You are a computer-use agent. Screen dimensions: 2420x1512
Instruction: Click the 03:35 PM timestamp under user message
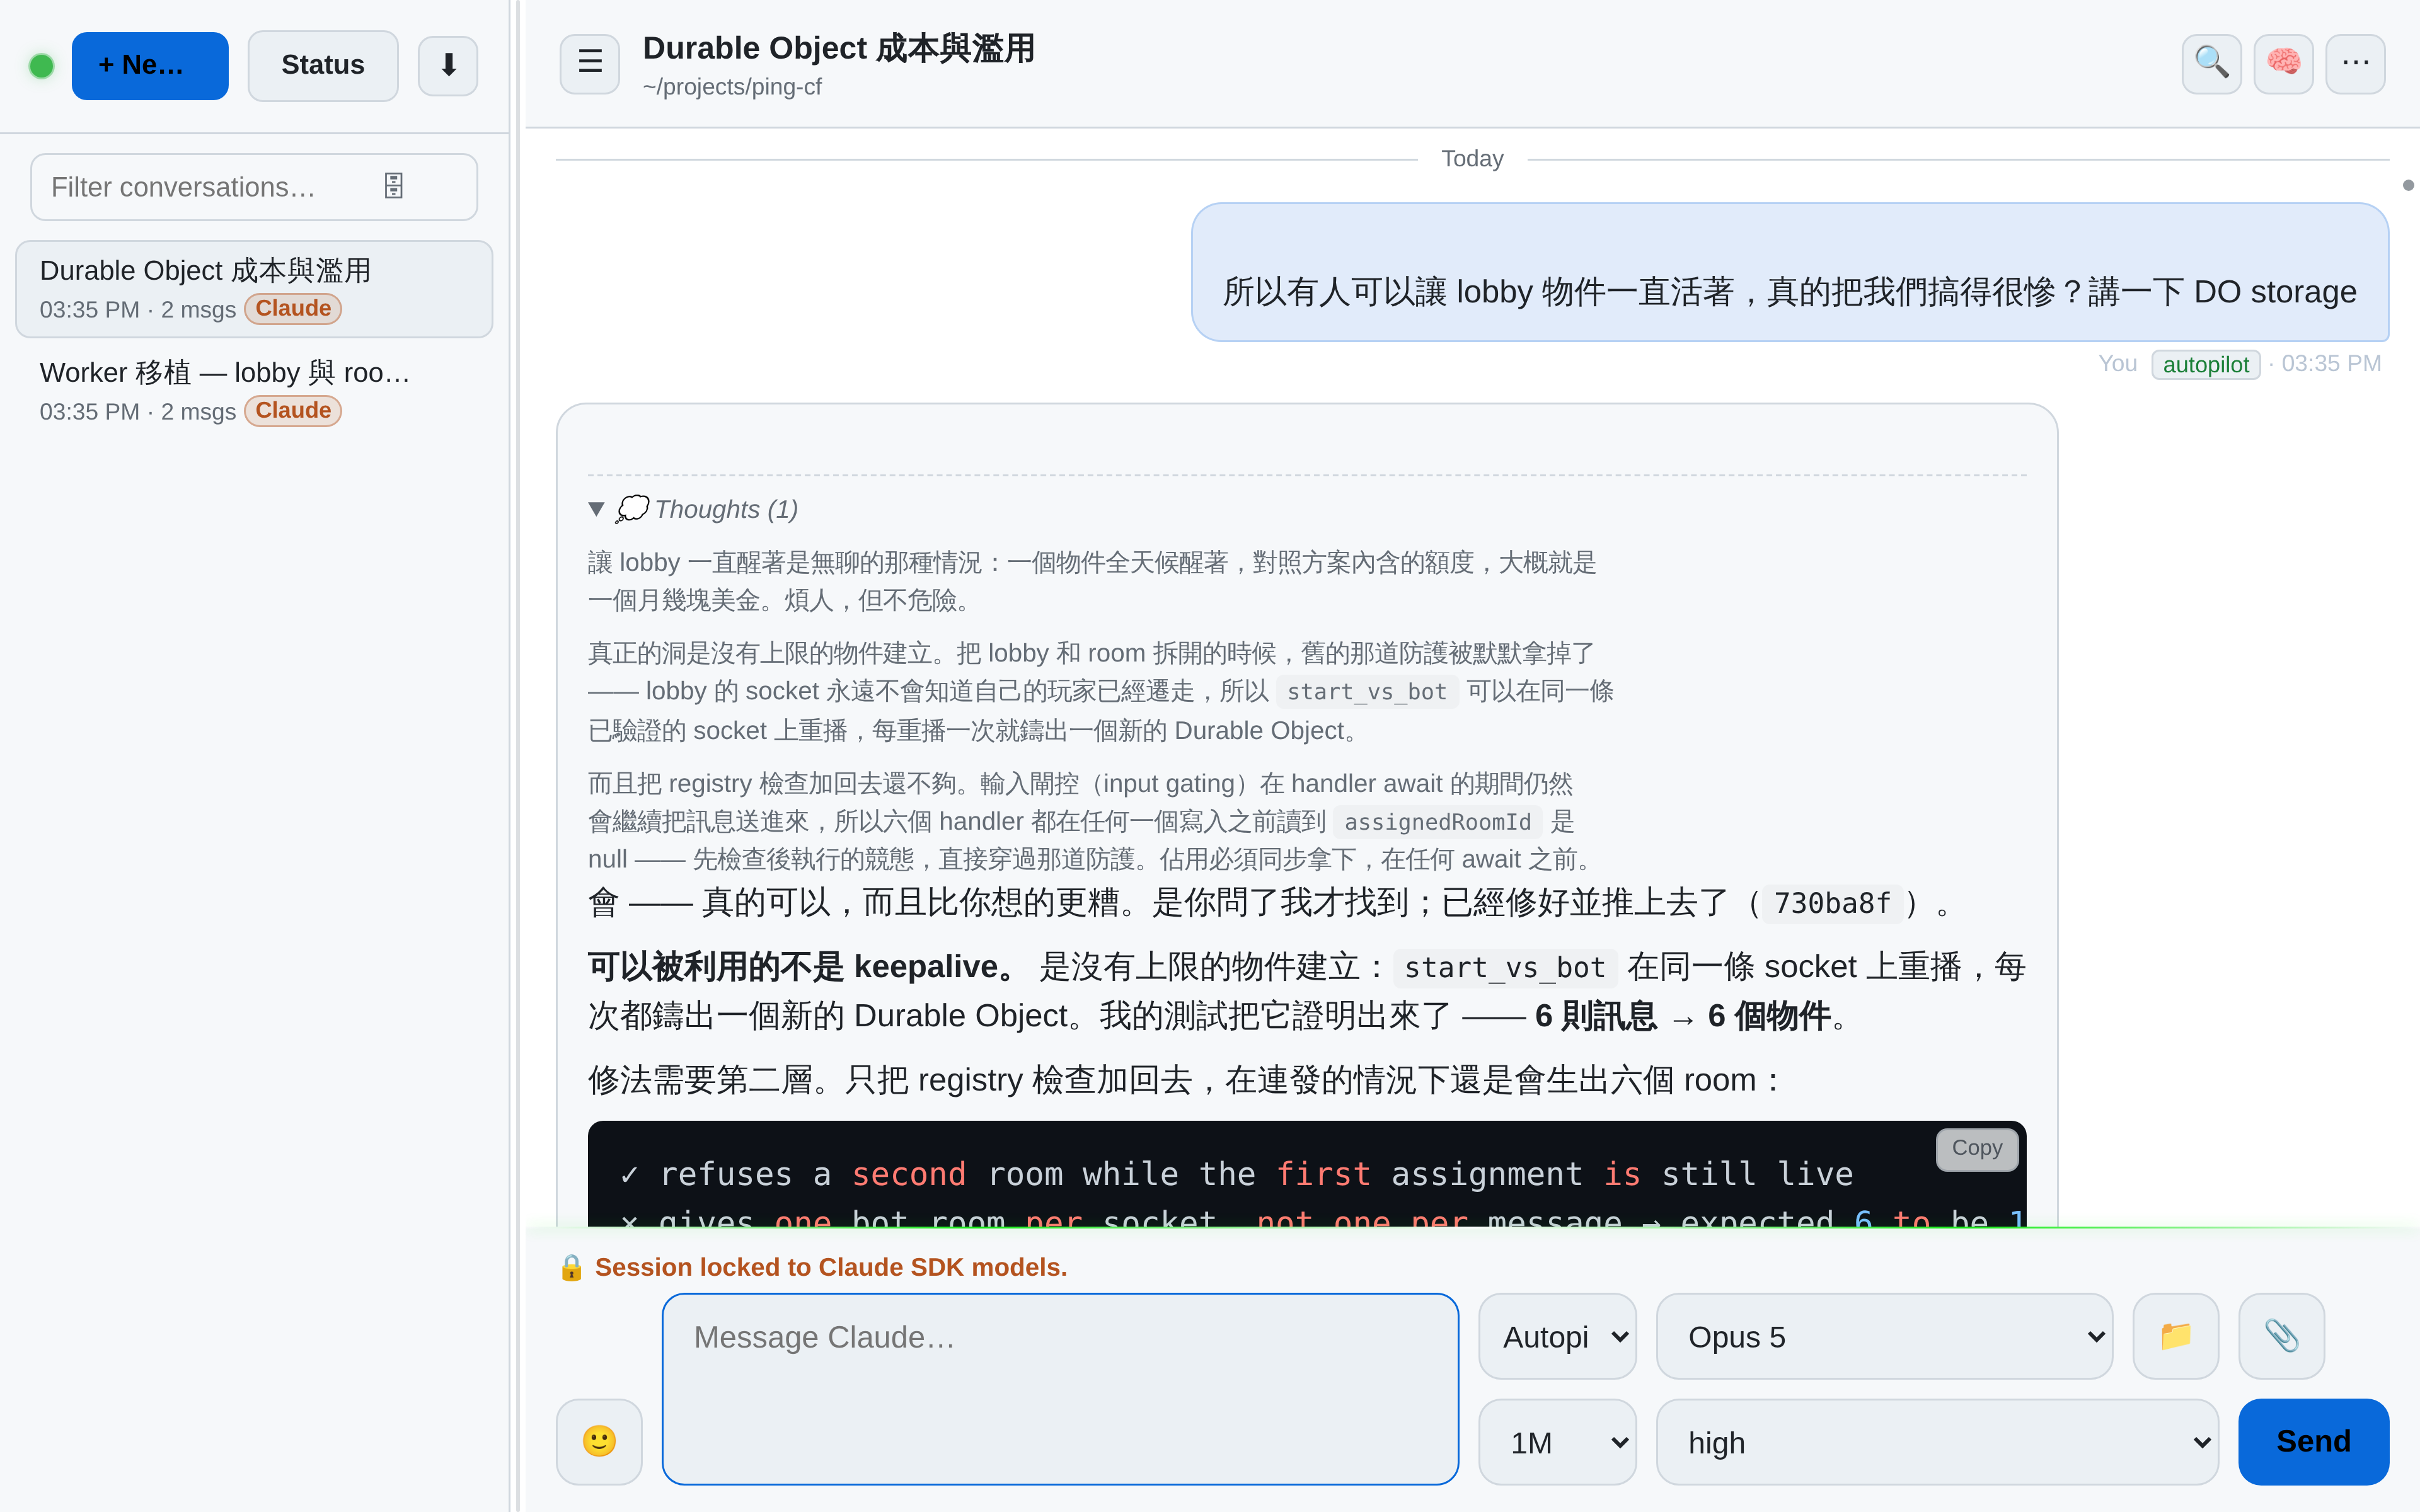tap(2331, 364)
